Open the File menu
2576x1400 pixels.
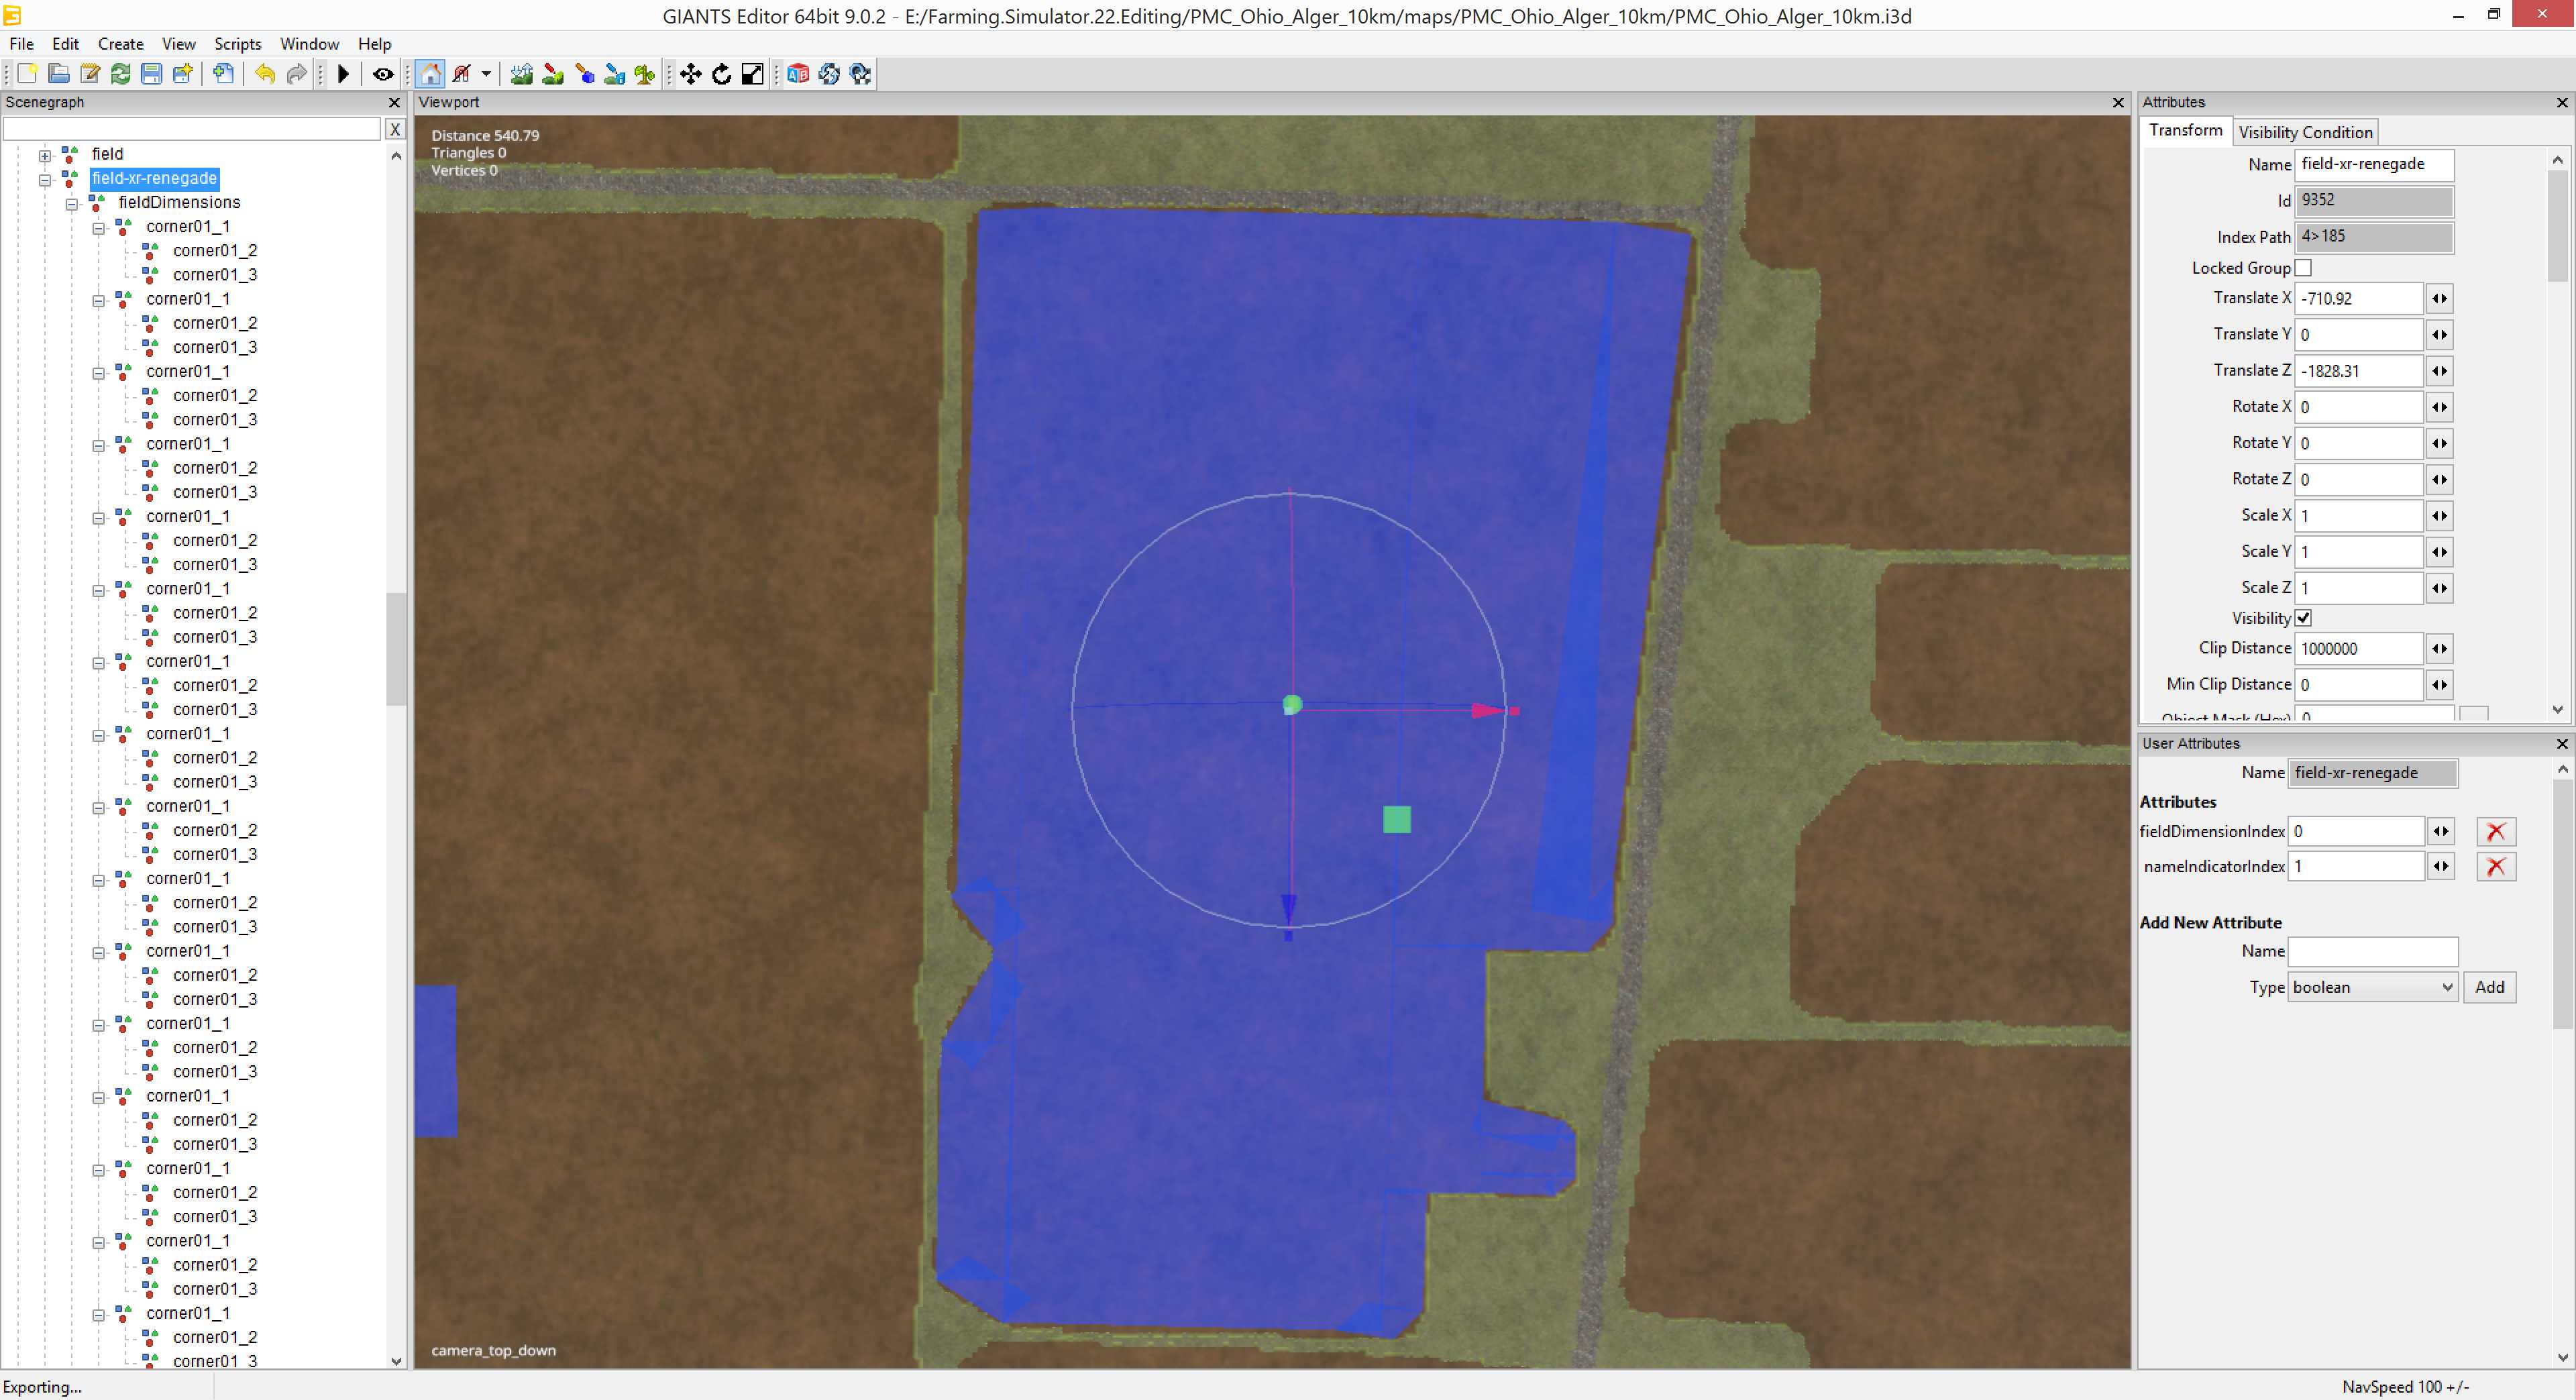pos(21,44)
